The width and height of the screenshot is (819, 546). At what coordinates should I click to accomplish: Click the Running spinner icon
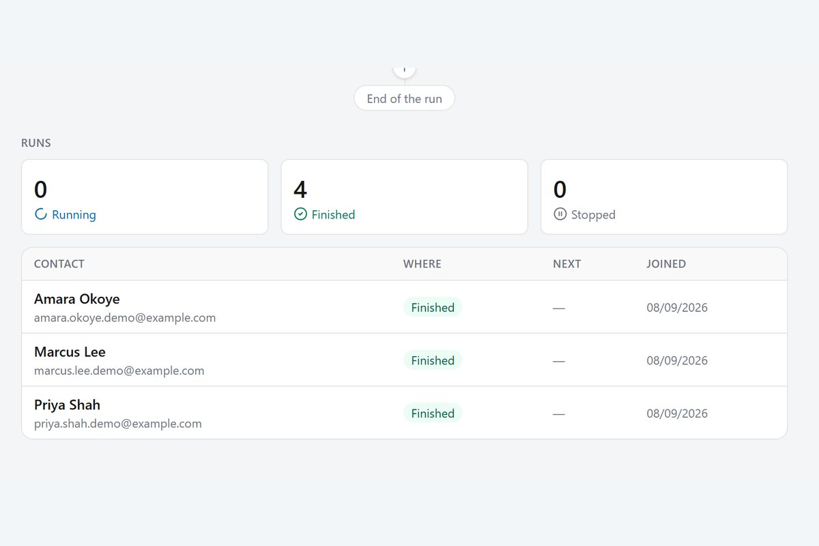coord(41,214)
